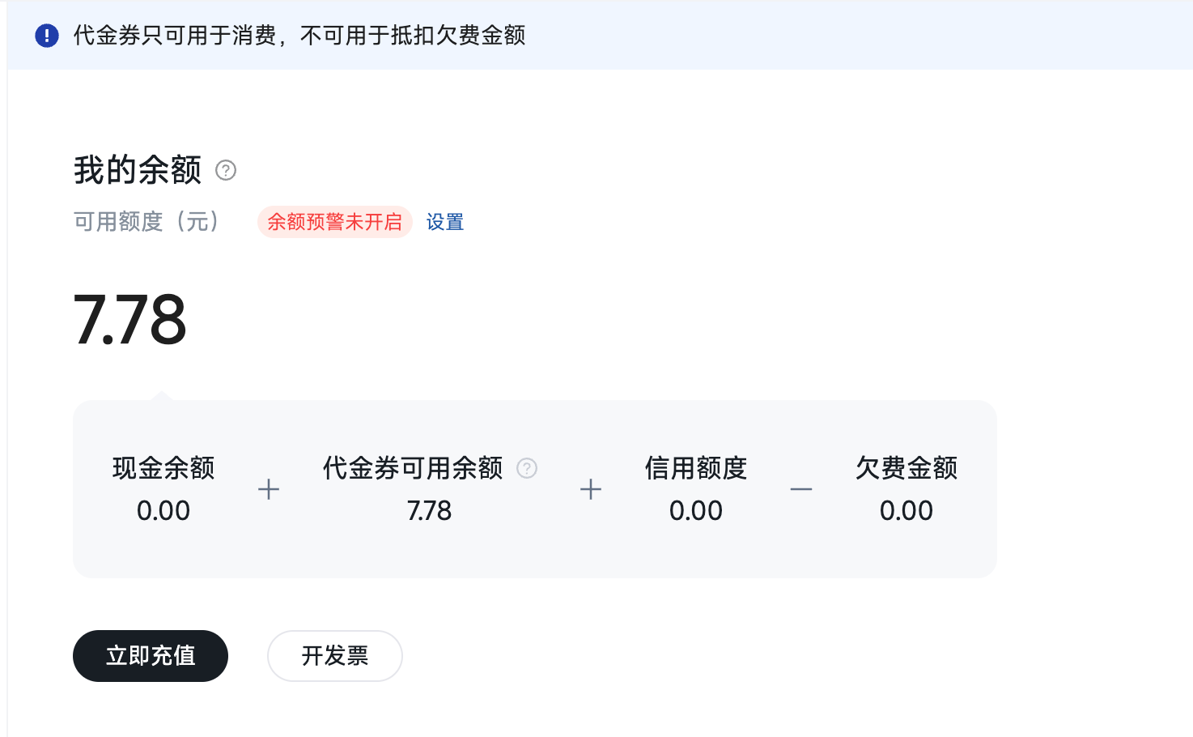Click the 我的余额 heading
This screenshot has height=737, width=1193.
coord(138,171)
